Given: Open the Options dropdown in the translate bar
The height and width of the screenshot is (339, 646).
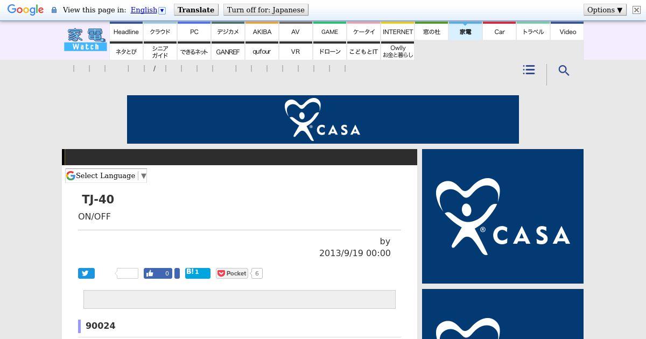Looking at the screenshot, I should pos(605,10).
